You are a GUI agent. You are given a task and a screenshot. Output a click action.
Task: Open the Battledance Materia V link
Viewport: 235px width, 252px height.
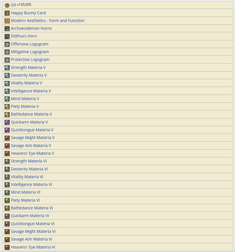pos(31,114)
